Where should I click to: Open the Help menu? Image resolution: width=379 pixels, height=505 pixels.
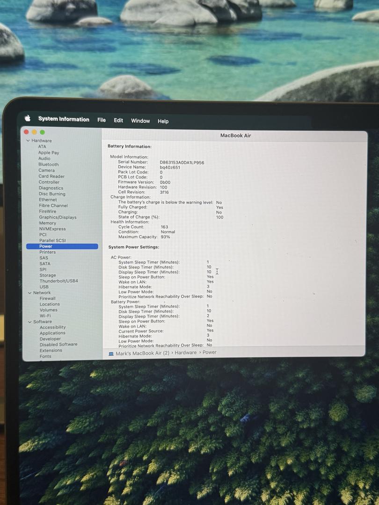[x=163, y=121]
